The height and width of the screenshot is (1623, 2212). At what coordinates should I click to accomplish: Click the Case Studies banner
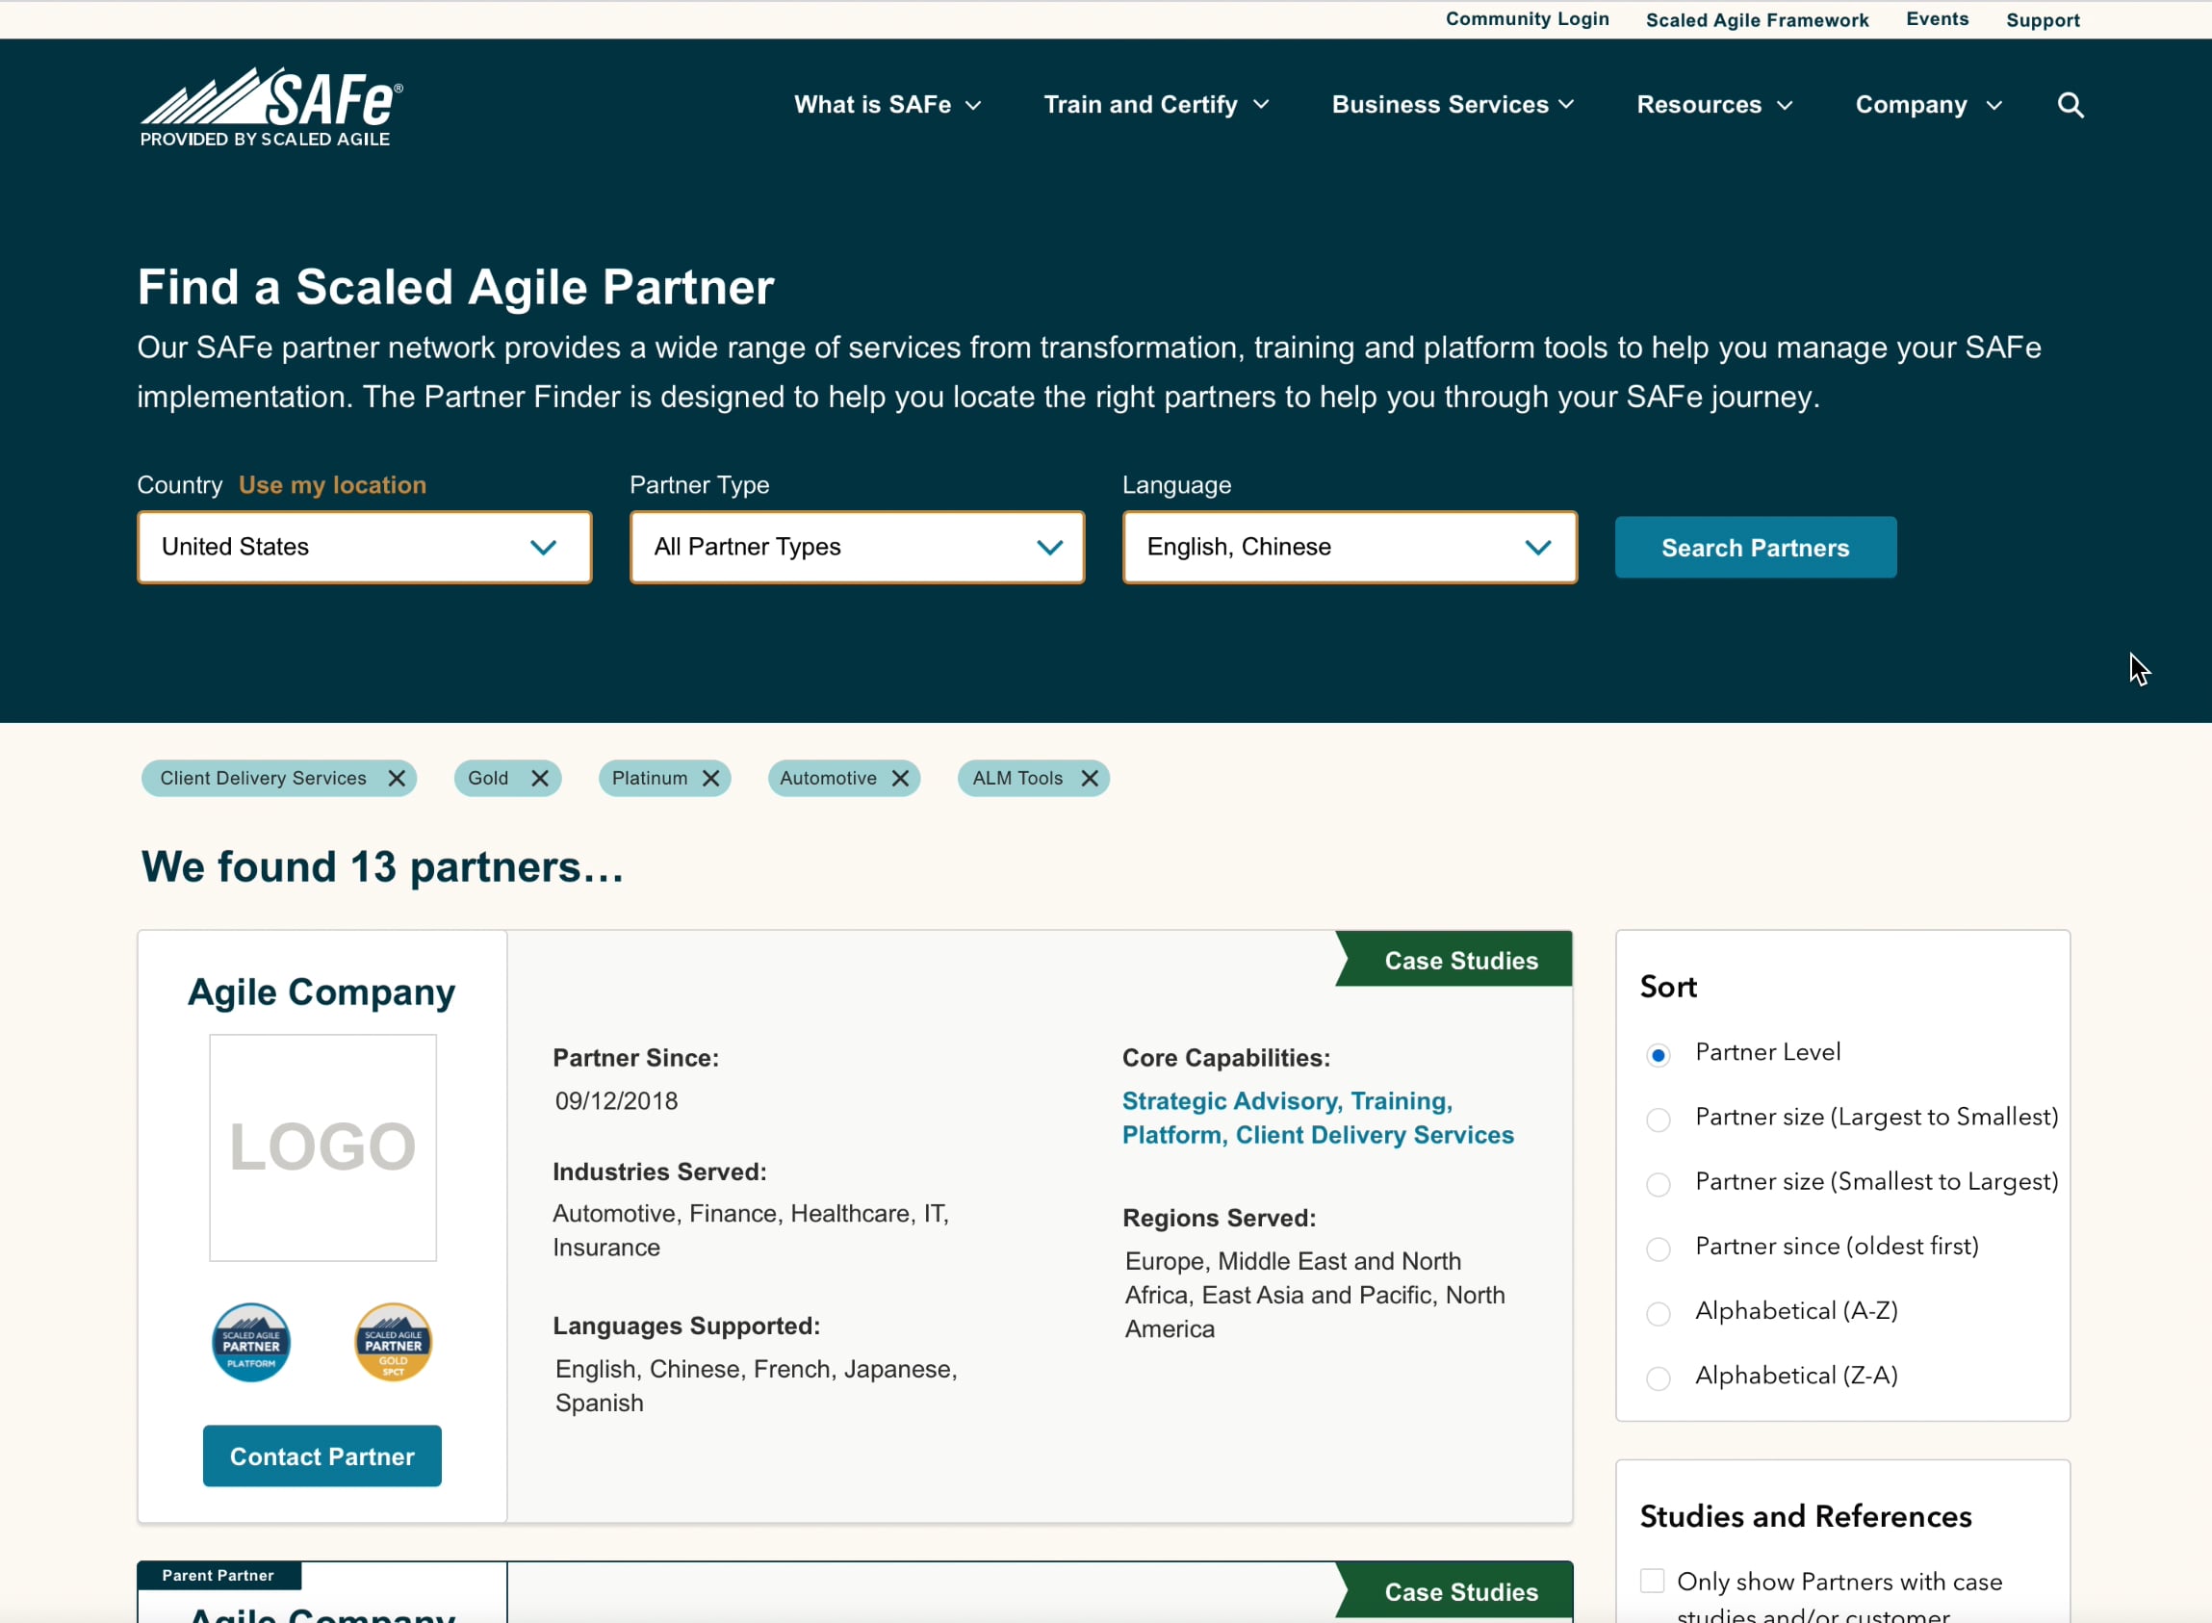click(1459, 960)
